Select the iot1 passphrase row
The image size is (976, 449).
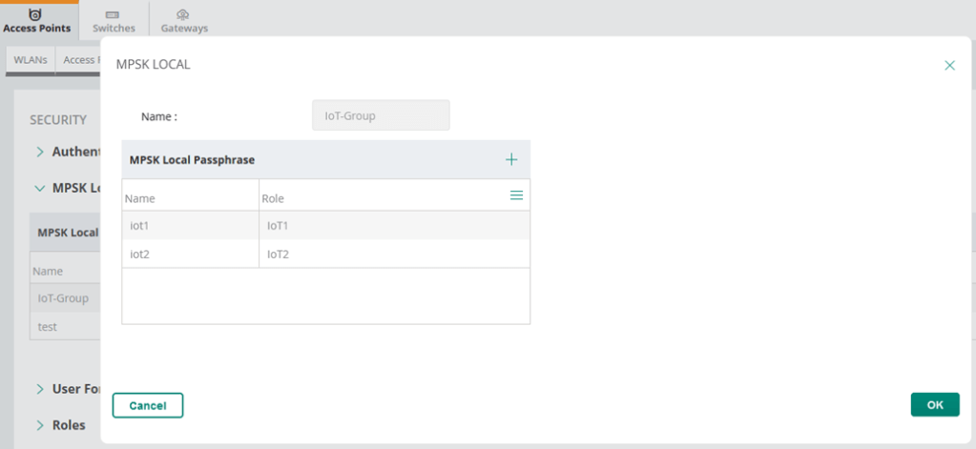tap(190, 226)
